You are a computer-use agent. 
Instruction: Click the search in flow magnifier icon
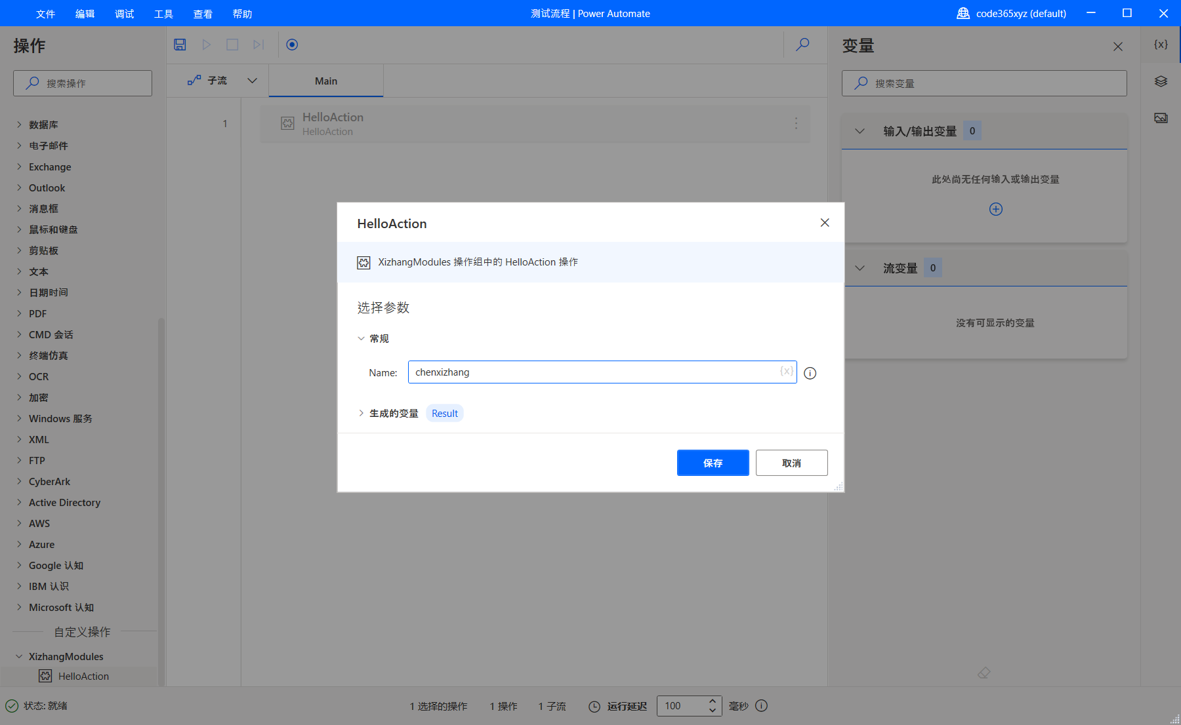[802, 45]
